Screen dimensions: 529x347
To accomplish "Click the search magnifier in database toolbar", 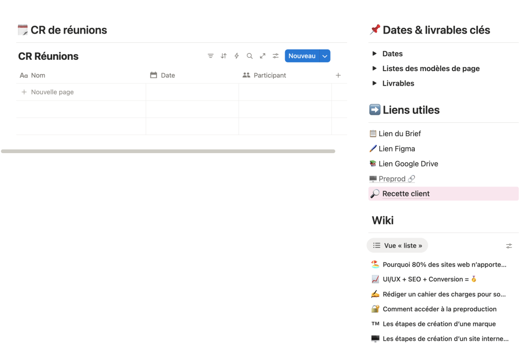I will click(x=250, y=56).
